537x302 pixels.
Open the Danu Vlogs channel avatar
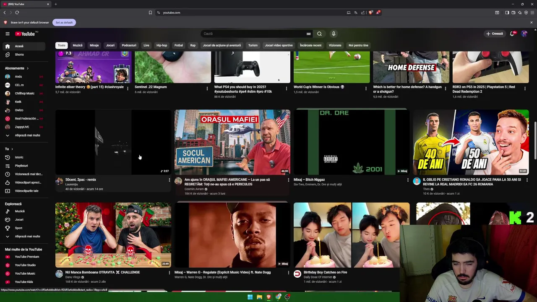pyautogui.click(x=59, y=274)
